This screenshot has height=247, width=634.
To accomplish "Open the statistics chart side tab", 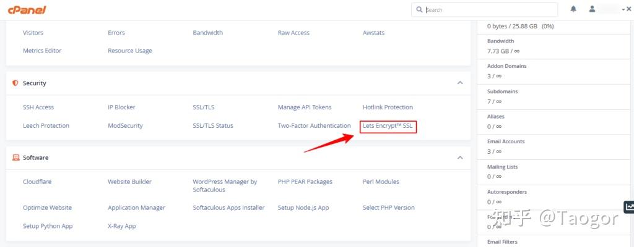I will (x=629, y=207).
